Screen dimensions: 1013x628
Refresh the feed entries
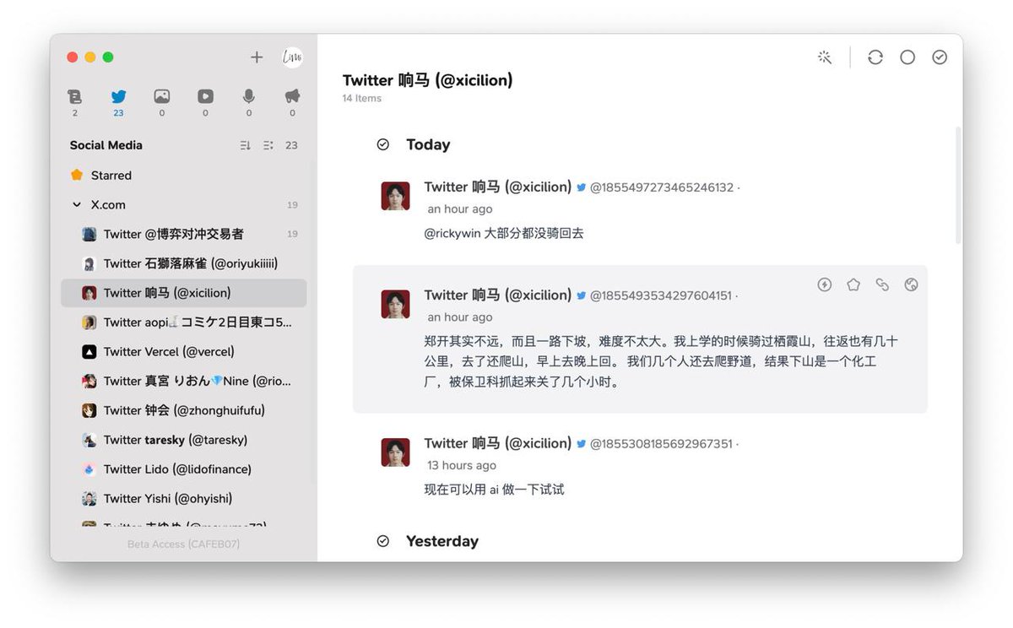[x=875, y=57]
